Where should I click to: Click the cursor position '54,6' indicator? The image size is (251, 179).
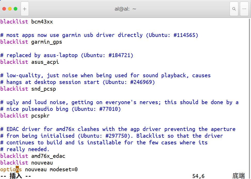(198, 176)
